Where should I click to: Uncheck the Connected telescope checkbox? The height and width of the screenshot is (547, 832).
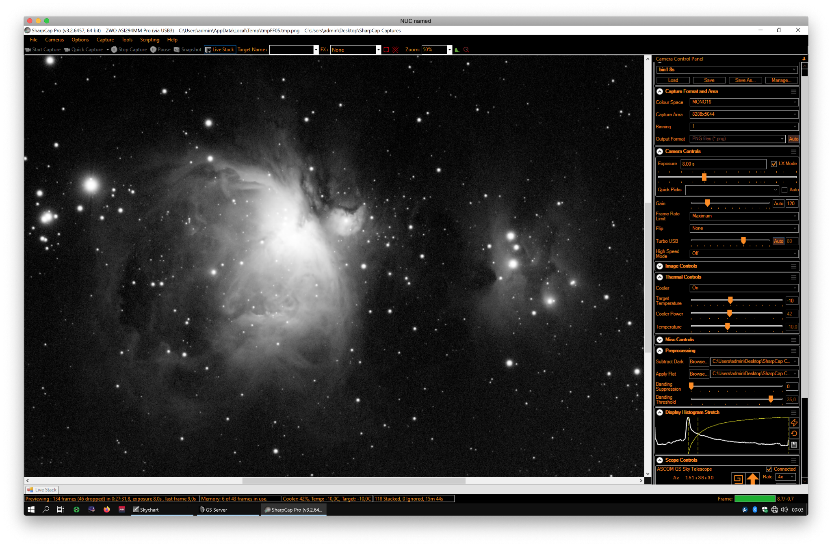click(769, 469)
